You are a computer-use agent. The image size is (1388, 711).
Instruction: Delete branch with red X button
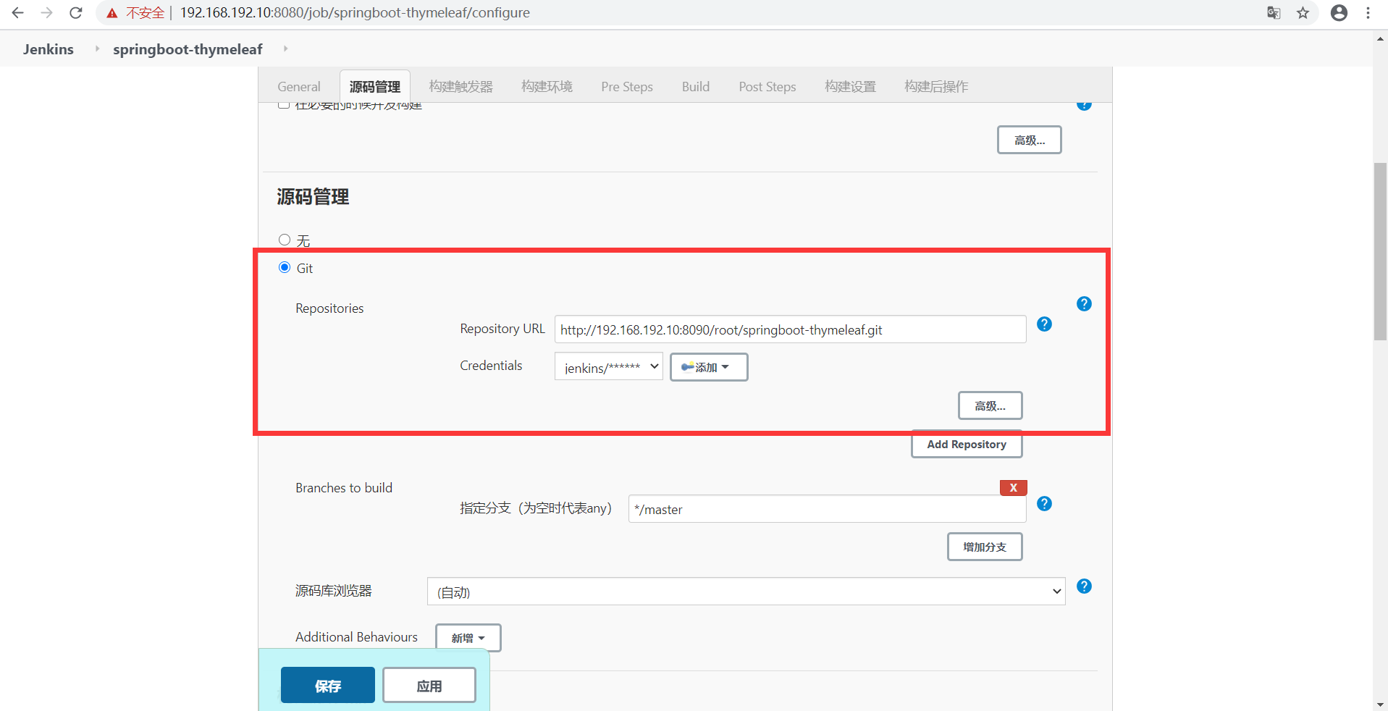pos(1013,487)
